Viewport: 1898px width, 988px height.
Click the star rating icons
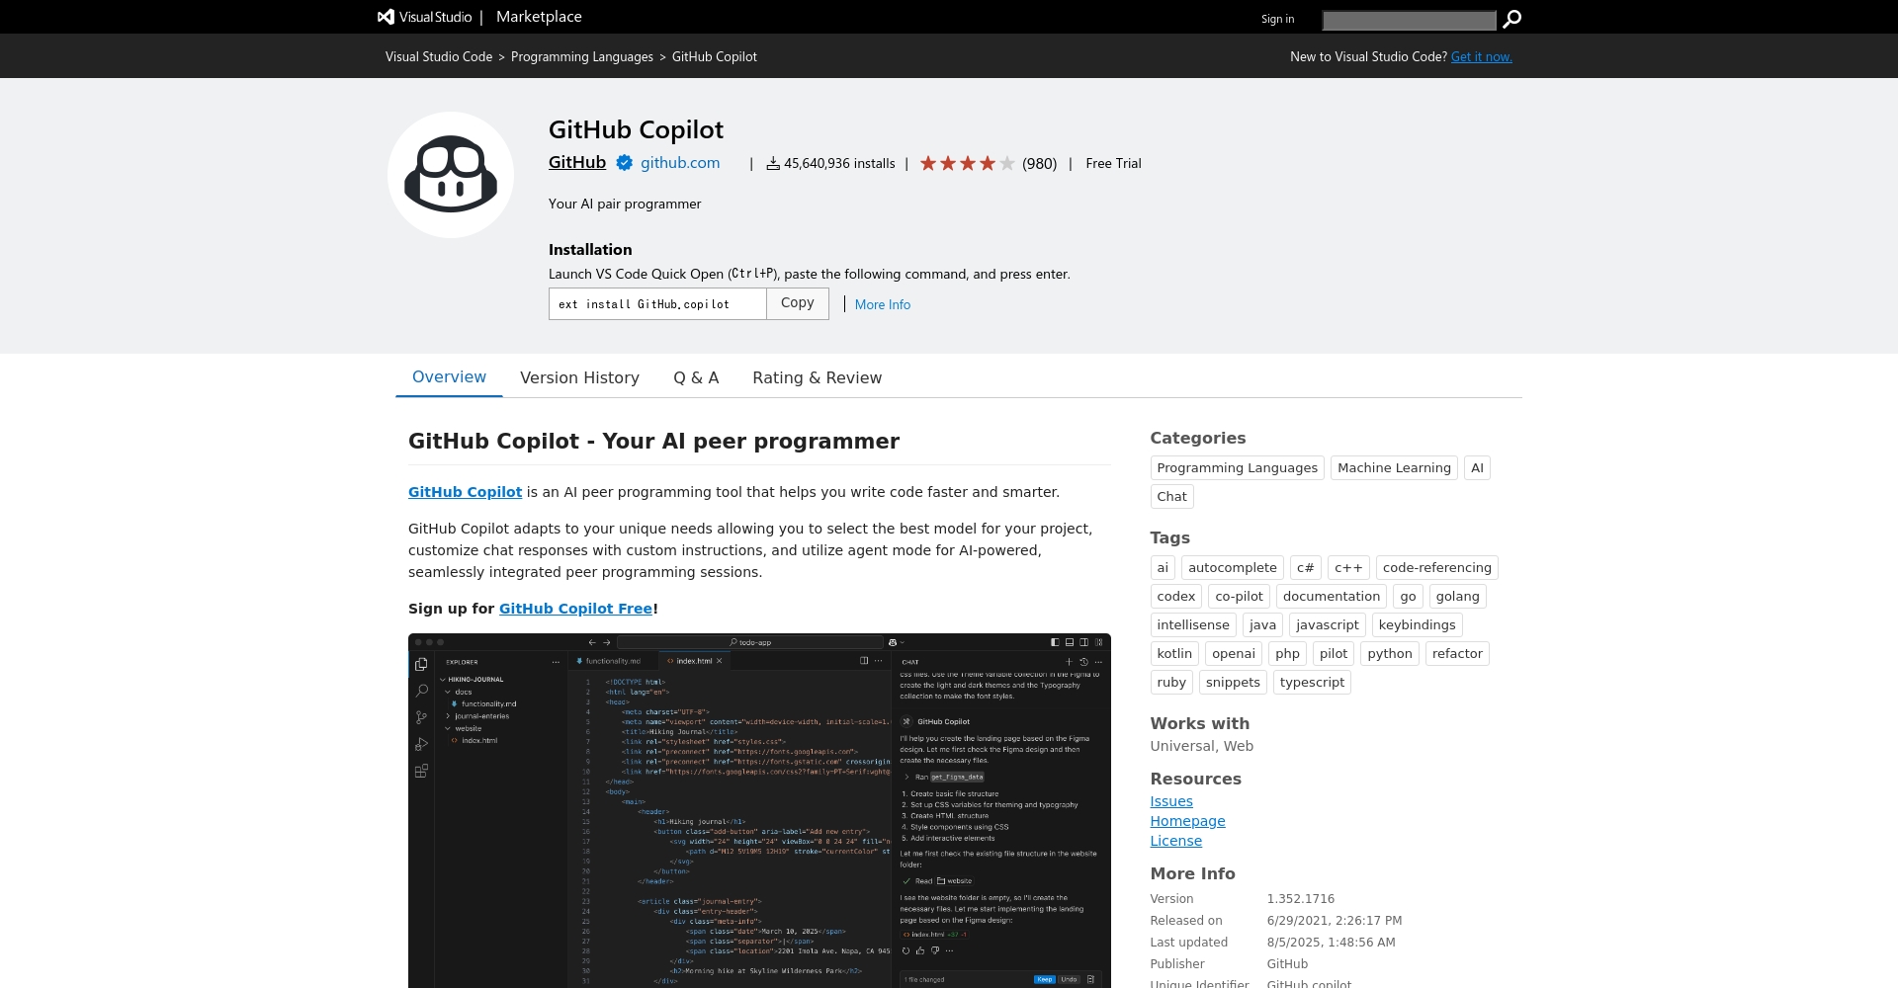point(967,163)
